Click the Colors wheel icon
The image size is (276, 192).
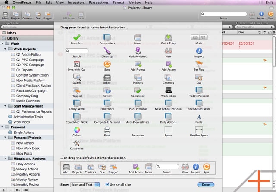point(77,130)
